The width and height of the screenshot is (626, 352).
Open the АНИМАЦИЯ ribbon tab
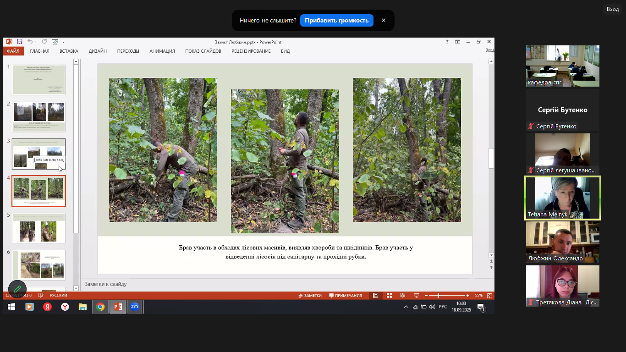coord(162,51)
